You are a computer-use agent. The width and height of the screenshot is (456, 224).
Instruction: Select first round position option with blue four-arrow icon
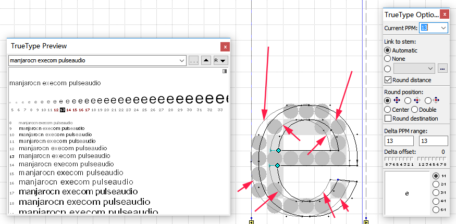(388, 101)
